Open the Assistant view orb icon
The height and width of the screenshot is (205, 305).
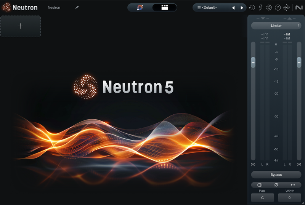coord(140,8)
